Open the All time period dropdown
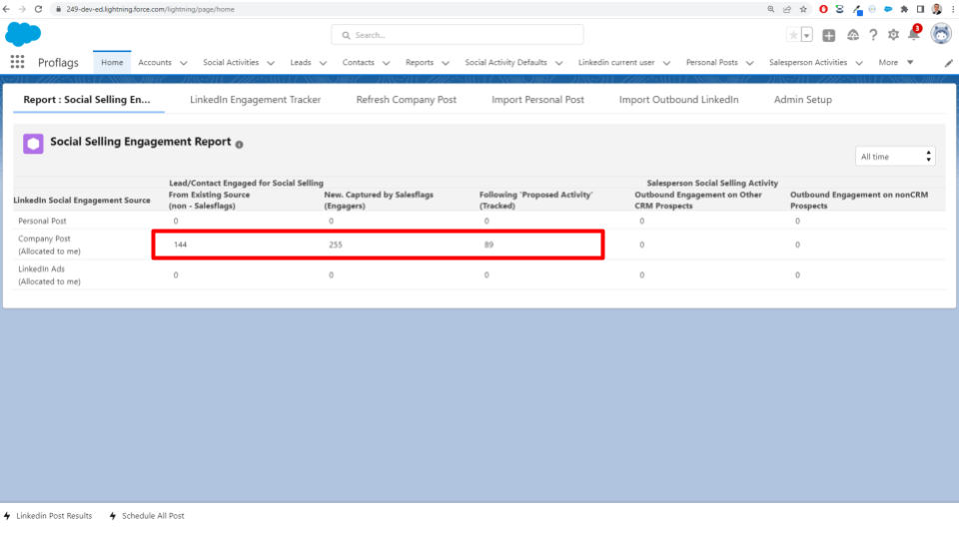959x539 pixels. tap(895, 157)
